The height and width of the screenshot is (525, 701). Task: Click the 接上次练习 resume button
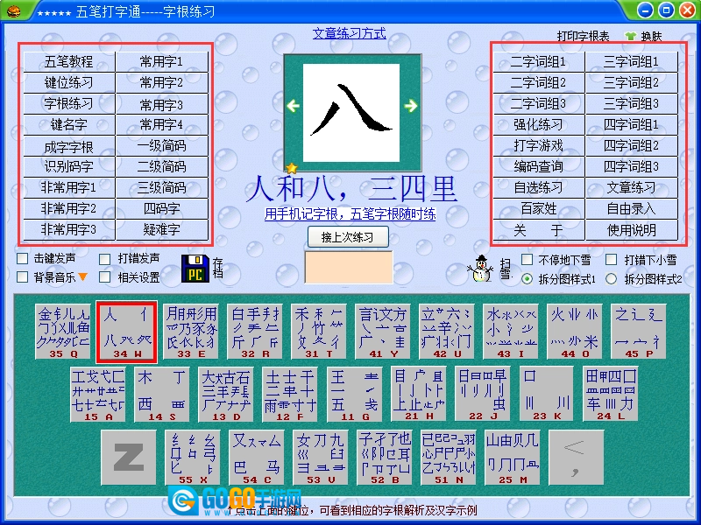[x=350, y=236]
